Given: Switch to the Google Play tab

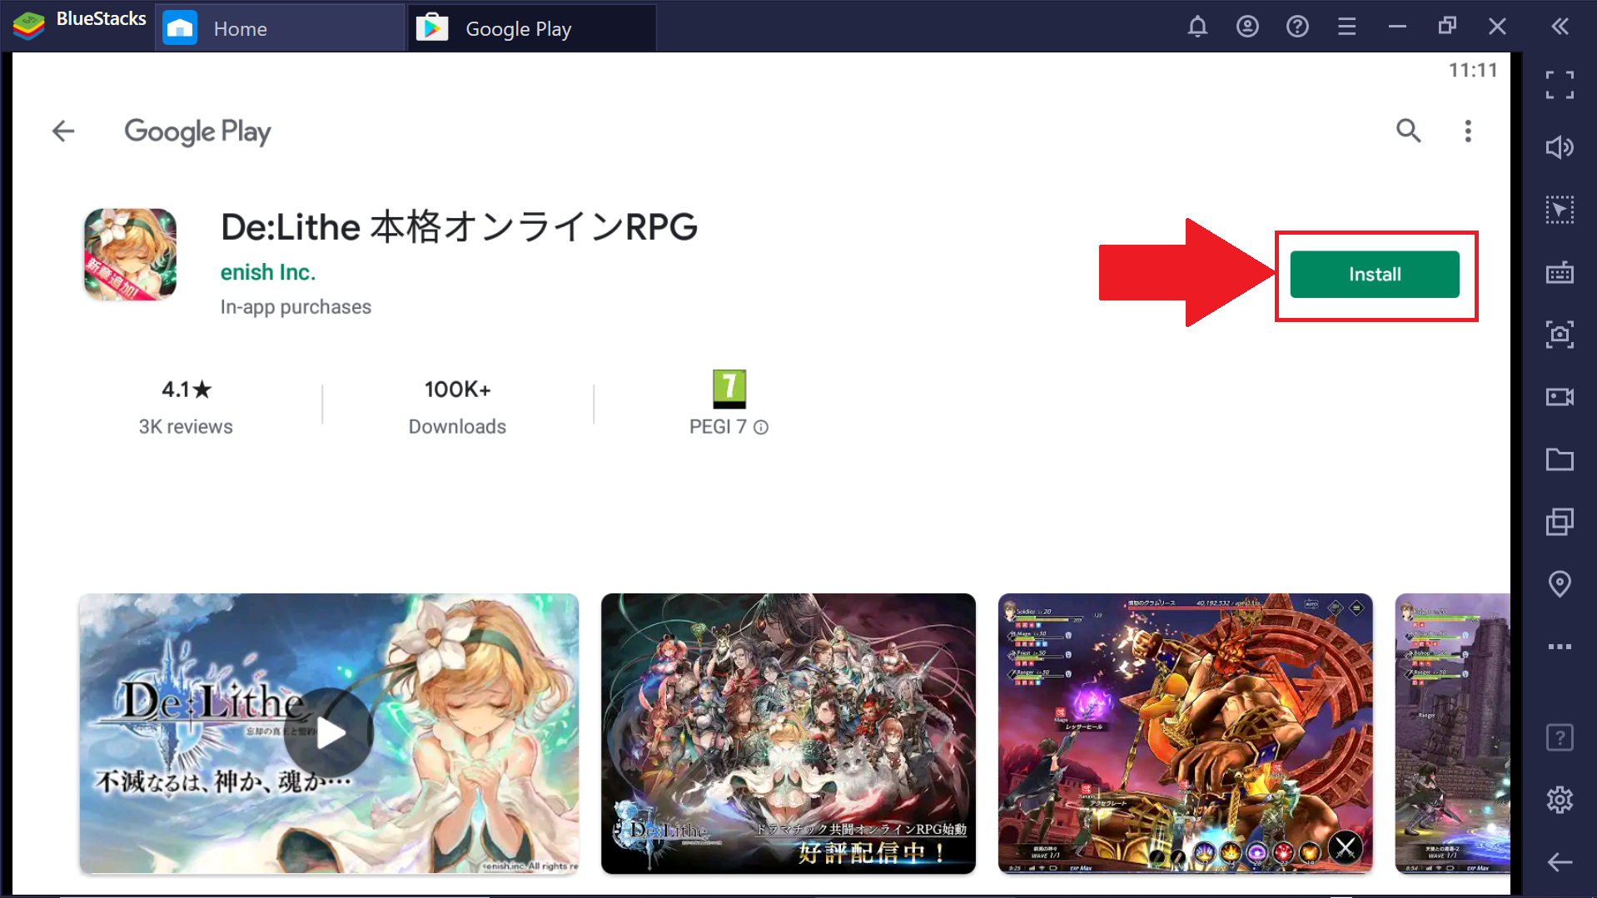Looking at the screenshot, I should (x=531, y=28).
